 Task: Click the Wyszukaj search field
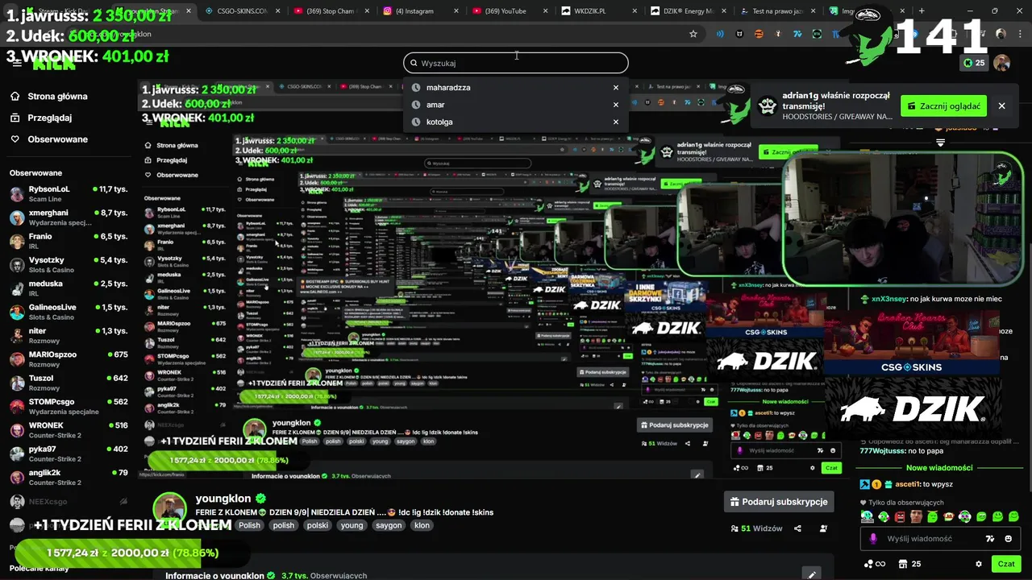point(516,63)
